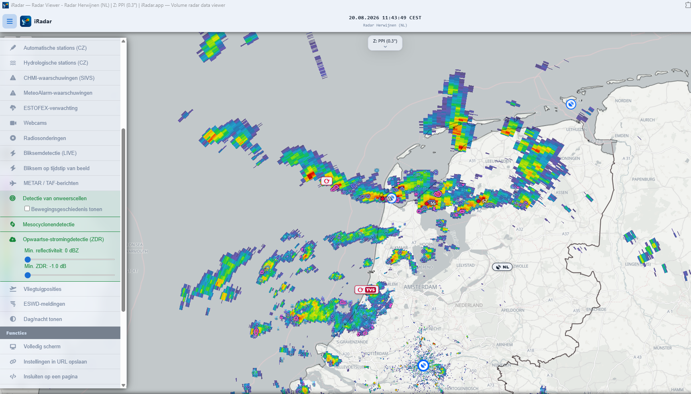The image size is (691, 394).
Task: Click Volledig scherm function
Action: [x=60, y=347]
